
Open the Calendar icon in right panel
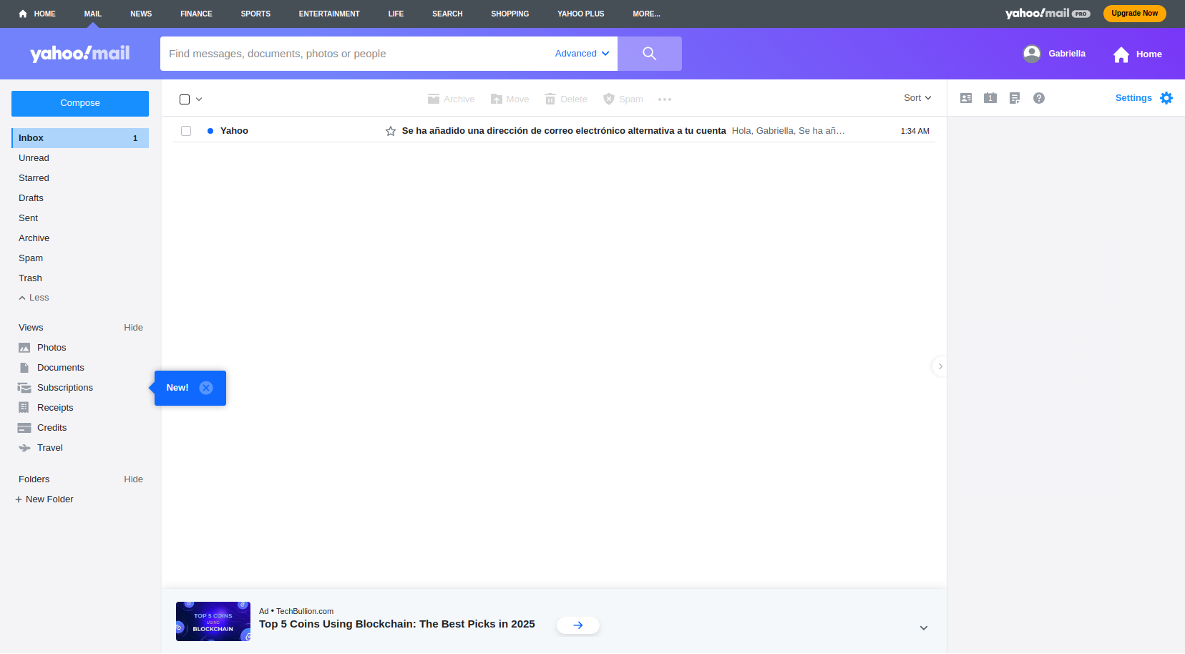990,98
